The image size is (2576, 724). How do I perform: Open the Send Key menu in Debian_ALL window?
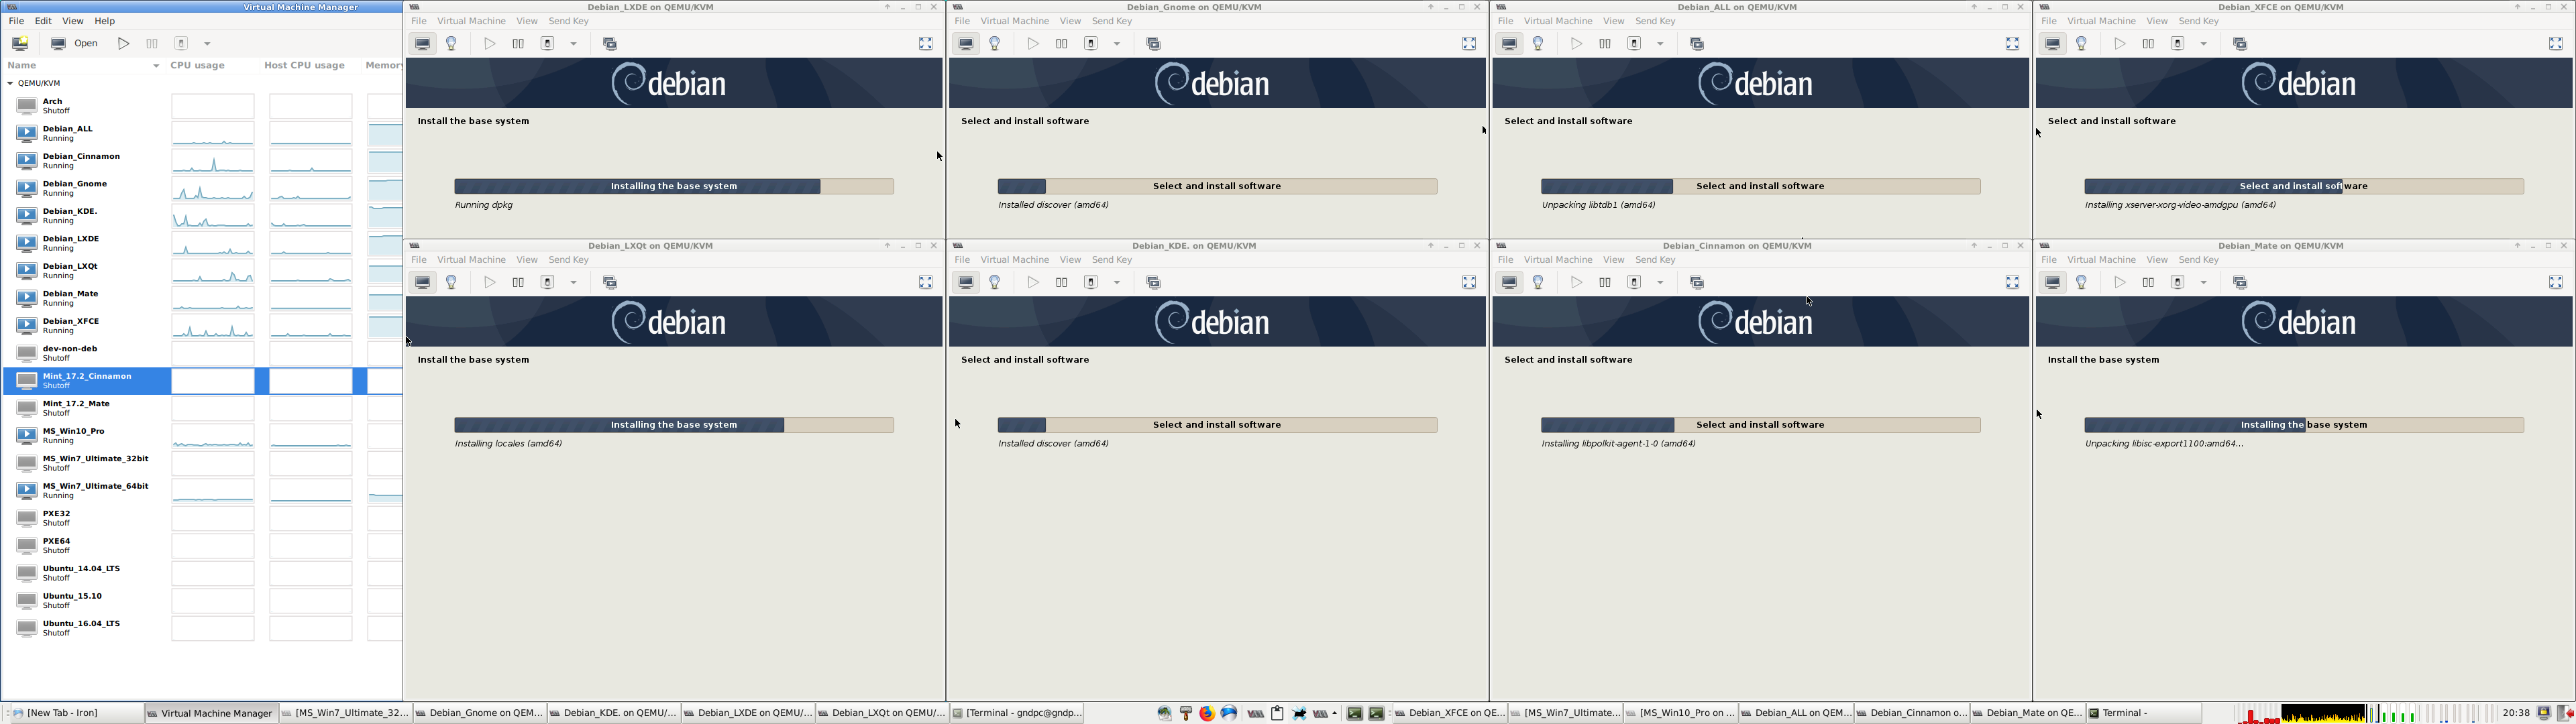(x=1655, y=21)
